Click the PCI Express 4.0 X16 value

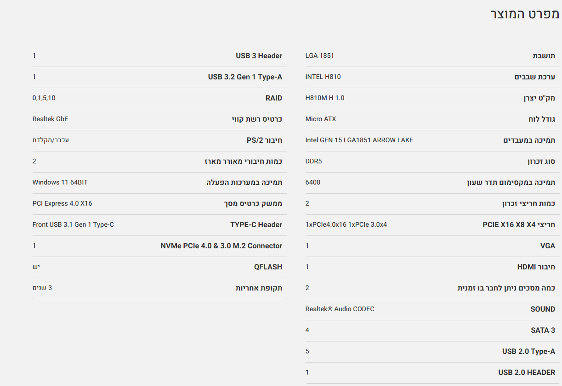click(62, 203)
